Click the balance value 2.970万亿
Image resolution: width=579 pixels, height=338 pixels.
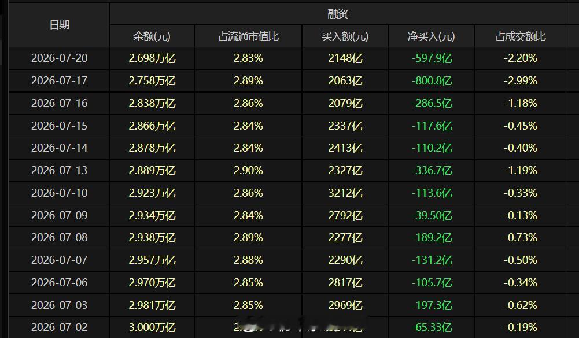[x=152, y=282]
